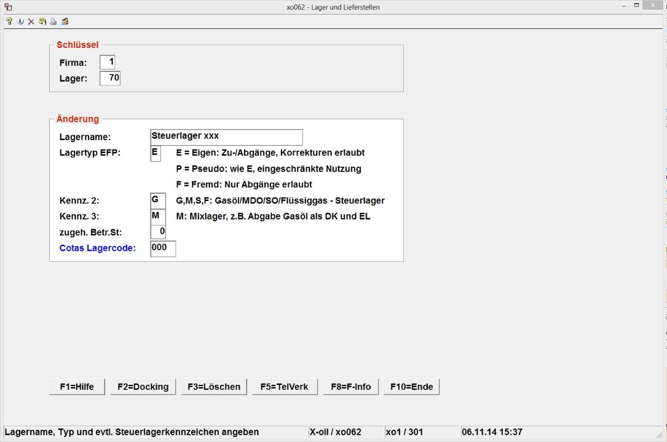This screenshot has width=667, height=442.
Task: Click the F3=Löschen button
Action: tap(214, 387)
